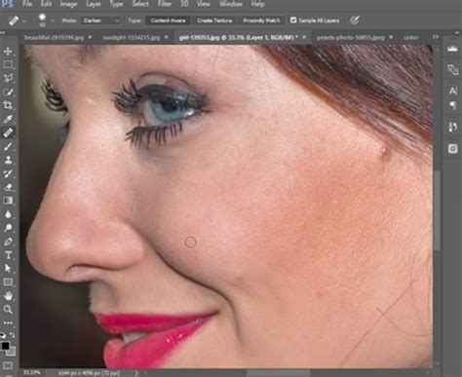Screen dimensions: 462x377
Task: Select the Hand tool
Action: tap(8, 296)
